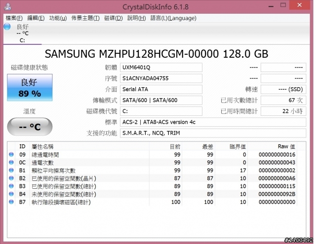Click raw value 00000000092B
Viewport: 316px width, 244px height.
pos(277,194)
